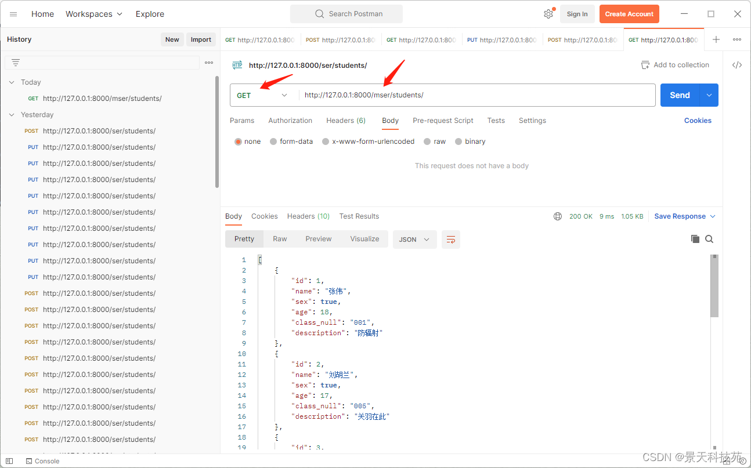Click the network globe icon

tap(558, 216)
